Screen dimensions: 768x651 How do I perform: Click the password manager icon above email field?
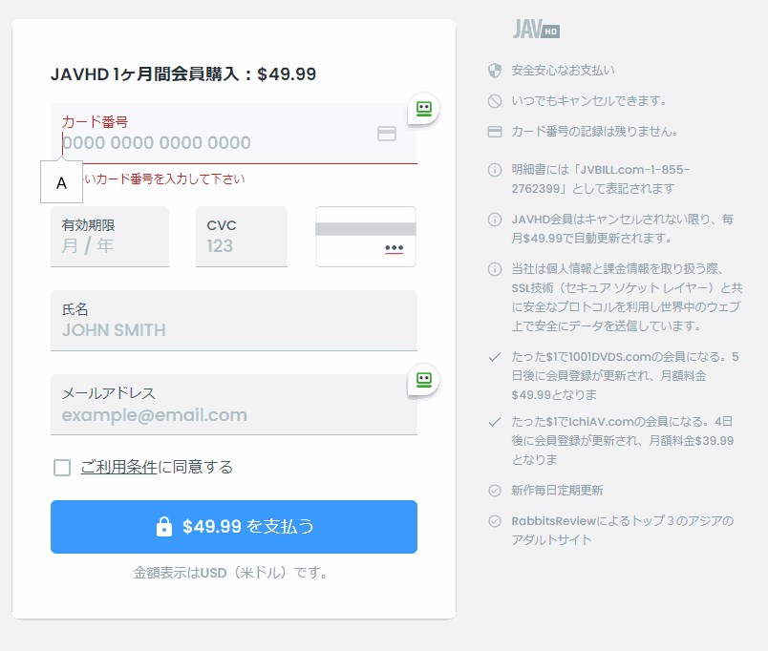click(x=423, y=380)
